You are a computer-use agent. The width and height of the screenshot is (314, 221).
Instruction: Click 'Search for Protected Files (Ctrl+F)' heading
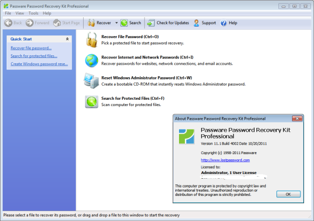click(x=133, y=98)
